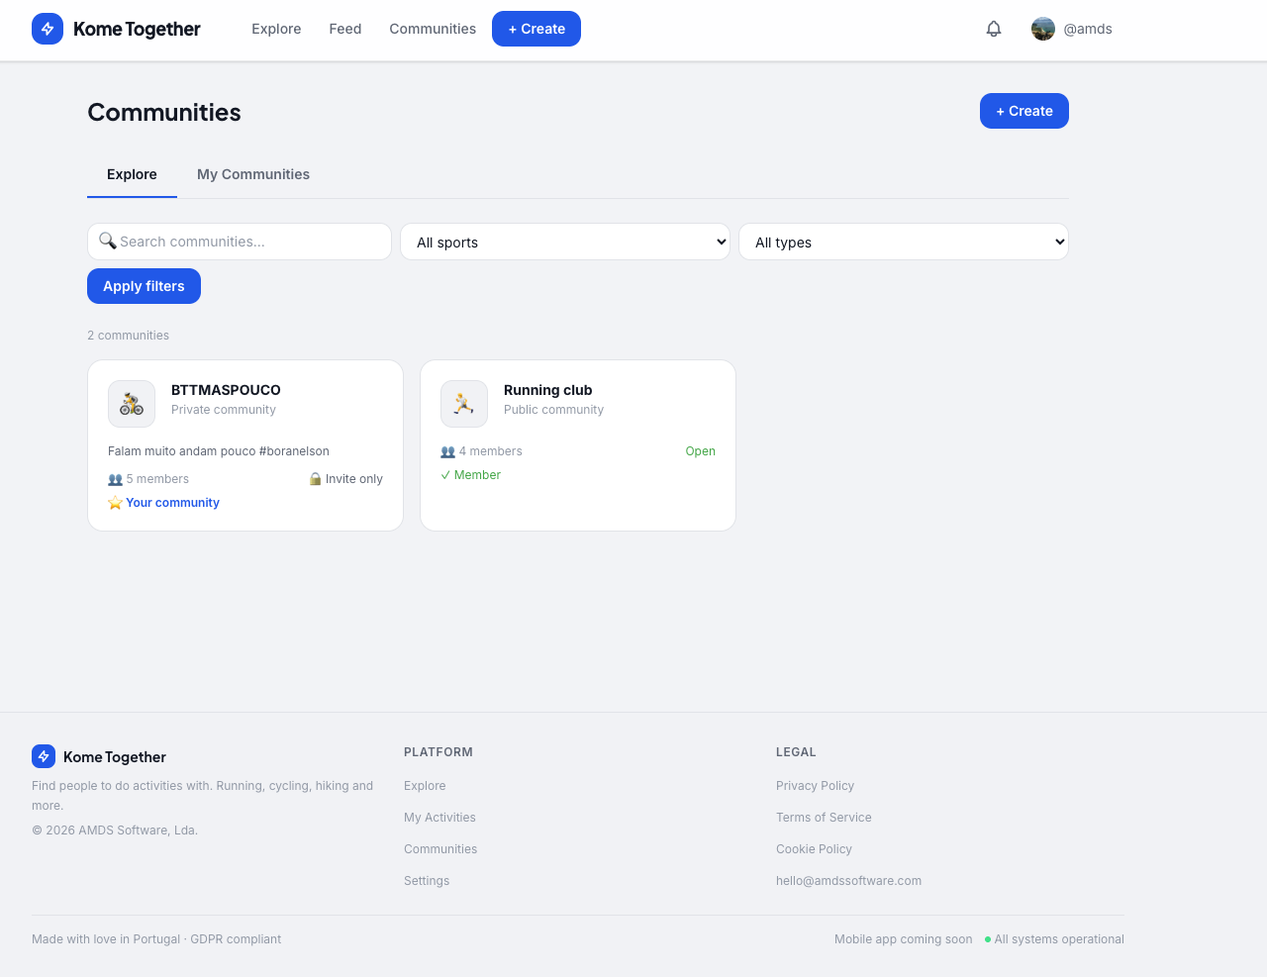This screenshot has width=1267, height=977.
Task: Click the Create button beside Communities heading
Action: click(1024, 111)
